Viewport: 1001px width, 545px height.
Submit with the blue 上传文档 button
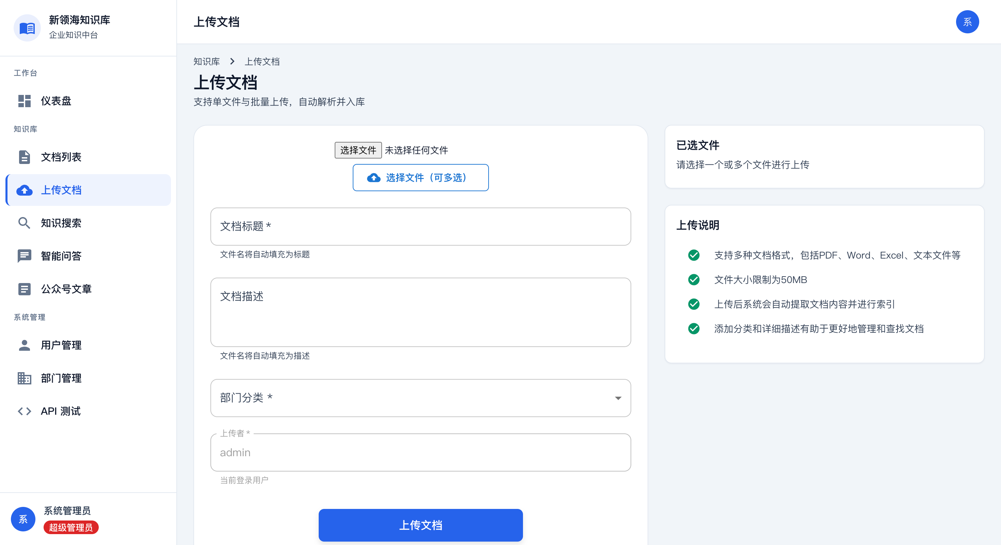tap(420, 525)
